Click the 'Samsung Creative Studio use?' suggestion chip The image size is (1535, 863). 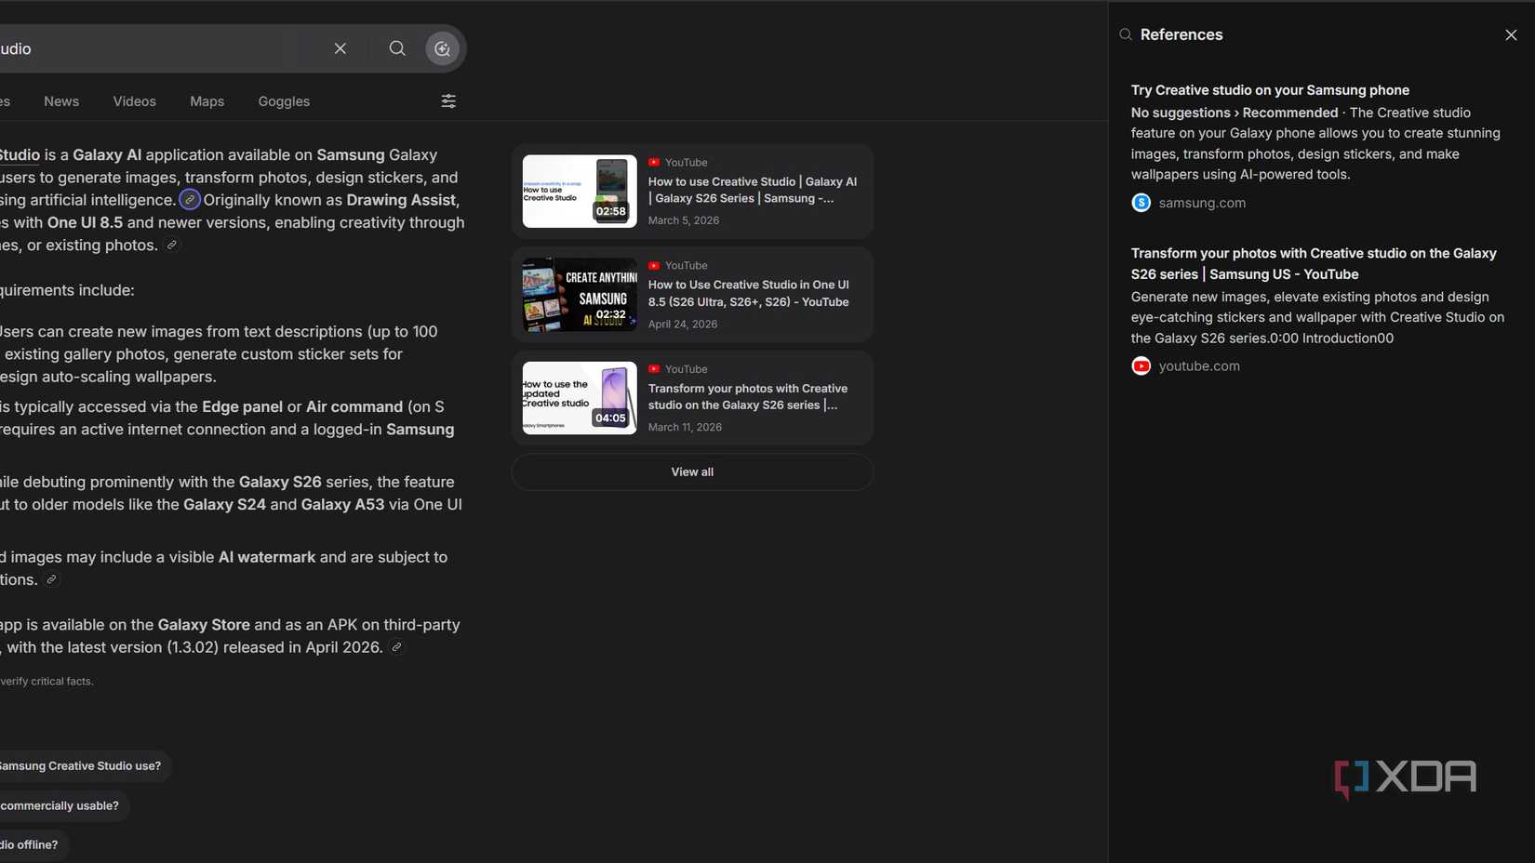(80, 766)
